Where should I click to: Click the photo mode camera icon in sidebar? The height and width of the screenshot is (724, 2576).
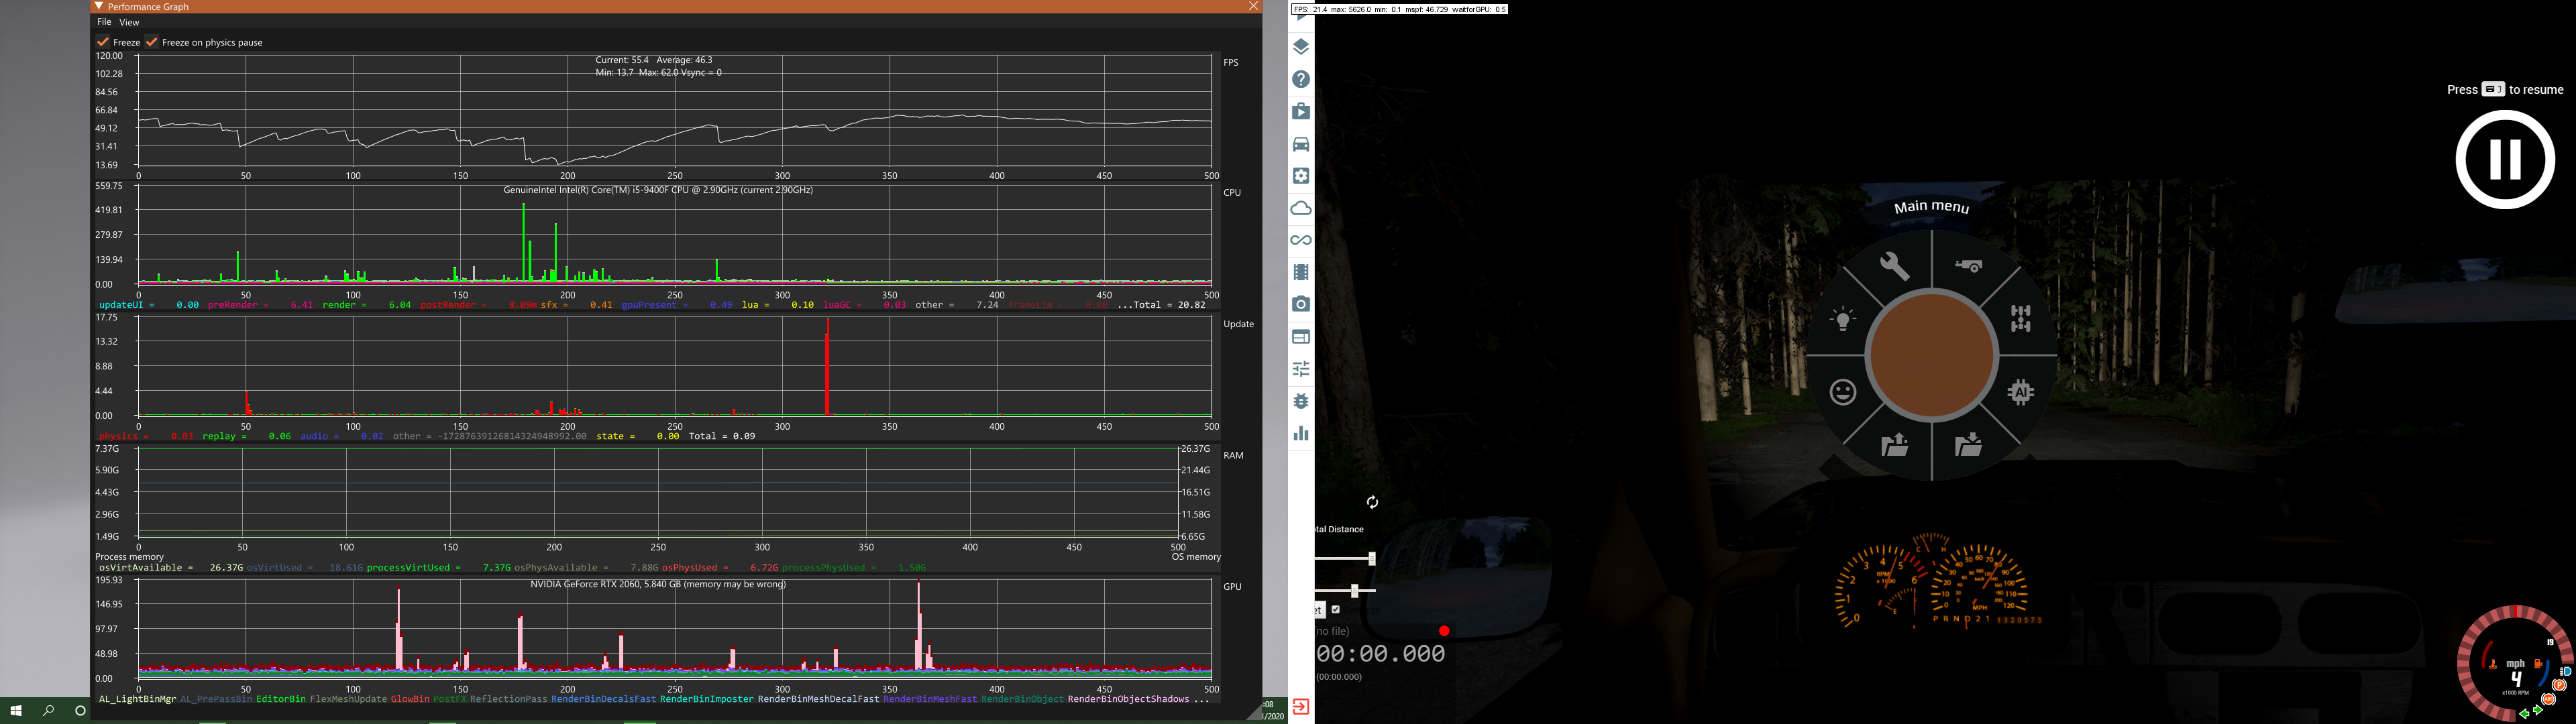pos(1301,304)
